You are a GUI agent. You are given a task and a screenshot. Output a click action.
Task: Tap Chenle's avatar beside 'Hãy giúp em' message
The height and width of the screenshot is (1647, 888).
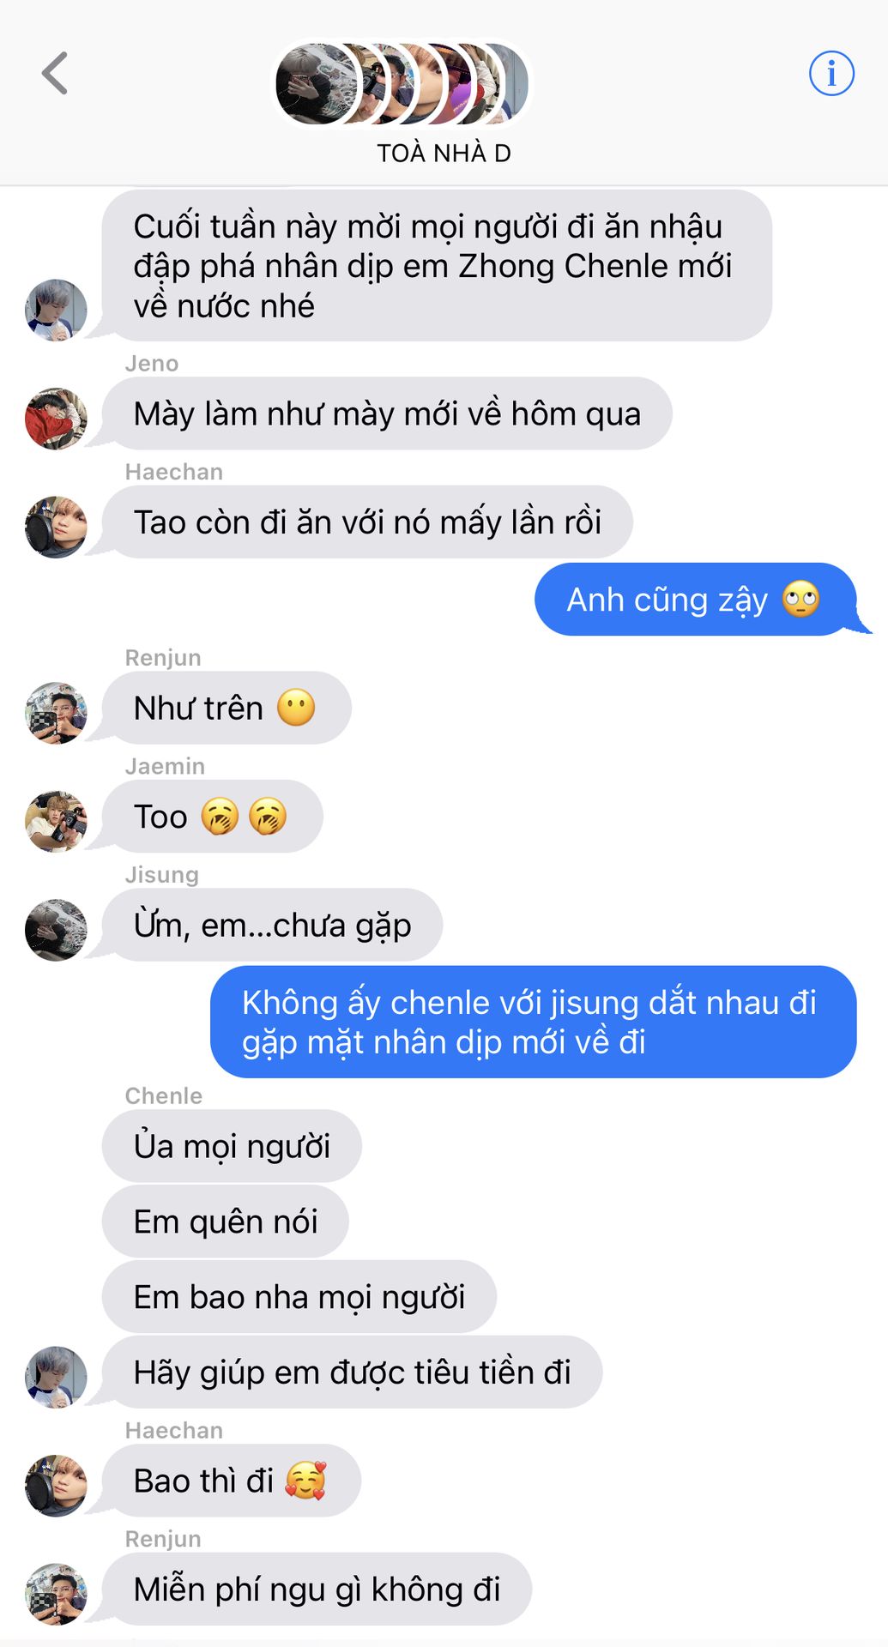56,1377
